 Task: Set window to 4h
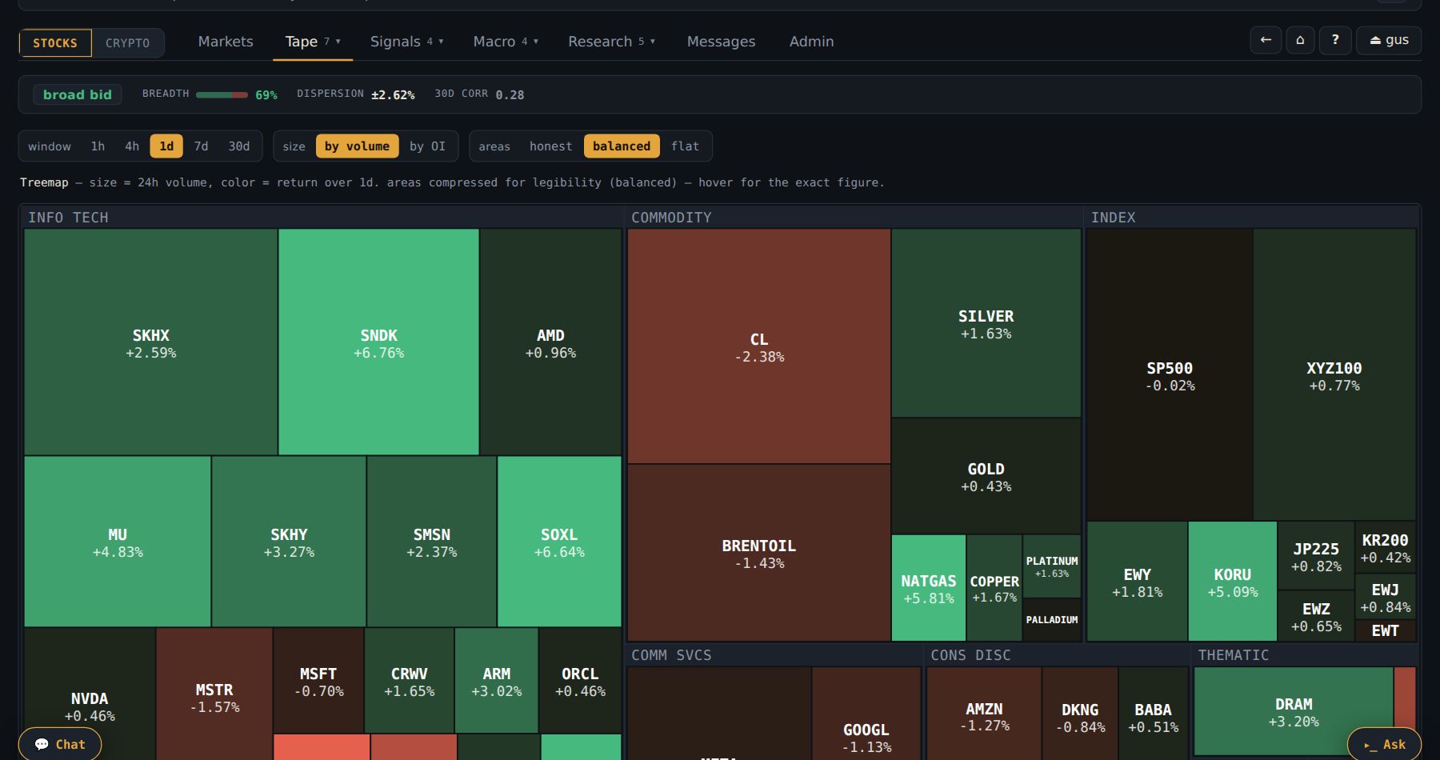coord(132,146)
